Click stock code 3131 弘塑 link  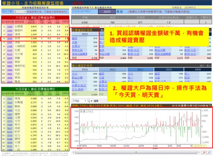[10, 50]
